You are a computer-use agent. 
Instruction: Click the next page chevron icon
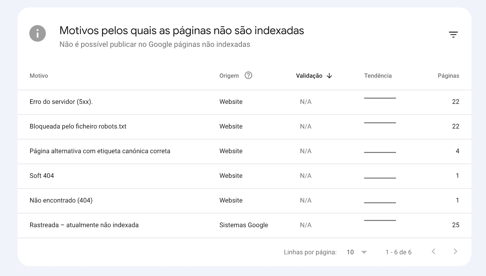tap(455, 252)
